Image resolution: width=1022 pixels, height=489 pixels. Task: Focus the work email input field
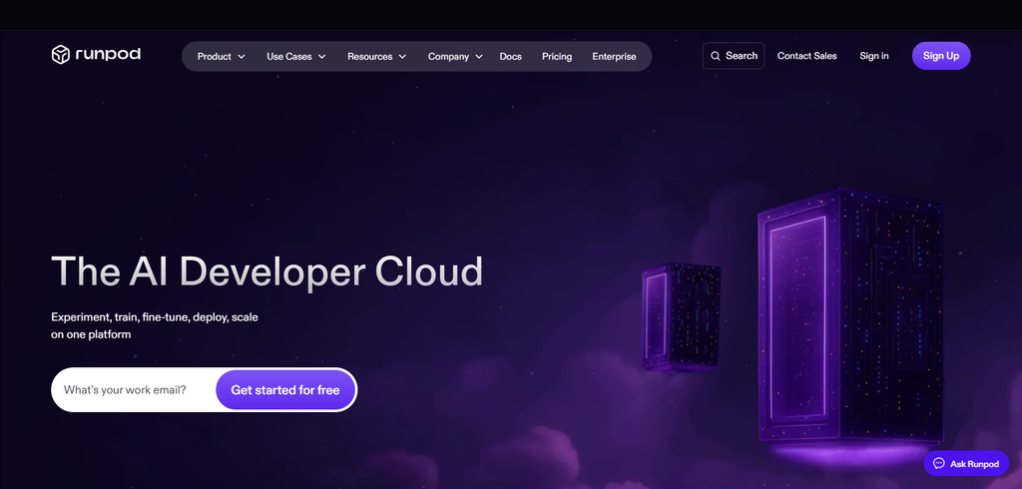(134, 390)
